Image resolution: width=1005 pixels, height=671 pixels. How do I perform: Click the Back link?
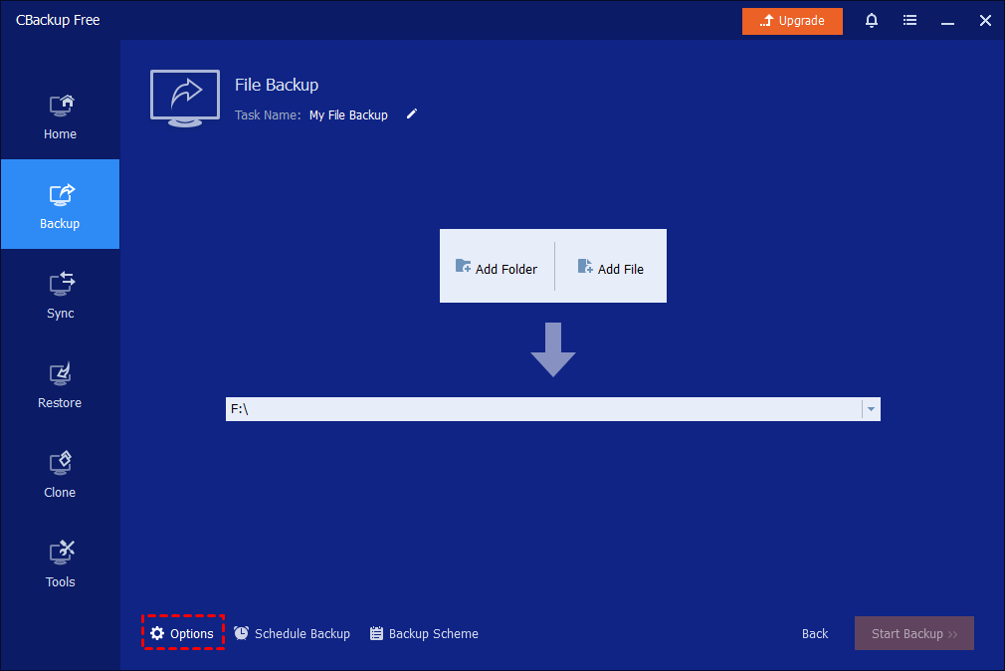coord(815,633)
